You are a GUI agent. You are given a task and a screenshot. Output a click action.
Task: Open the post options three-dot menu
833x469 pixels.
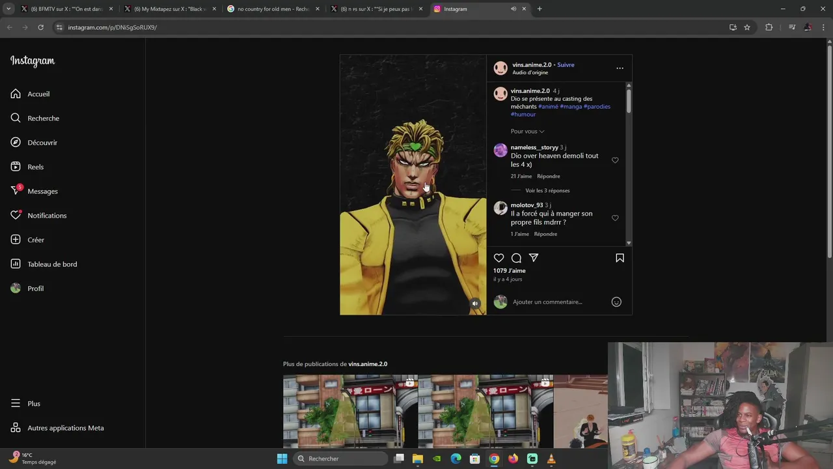[x=620, y=68]
